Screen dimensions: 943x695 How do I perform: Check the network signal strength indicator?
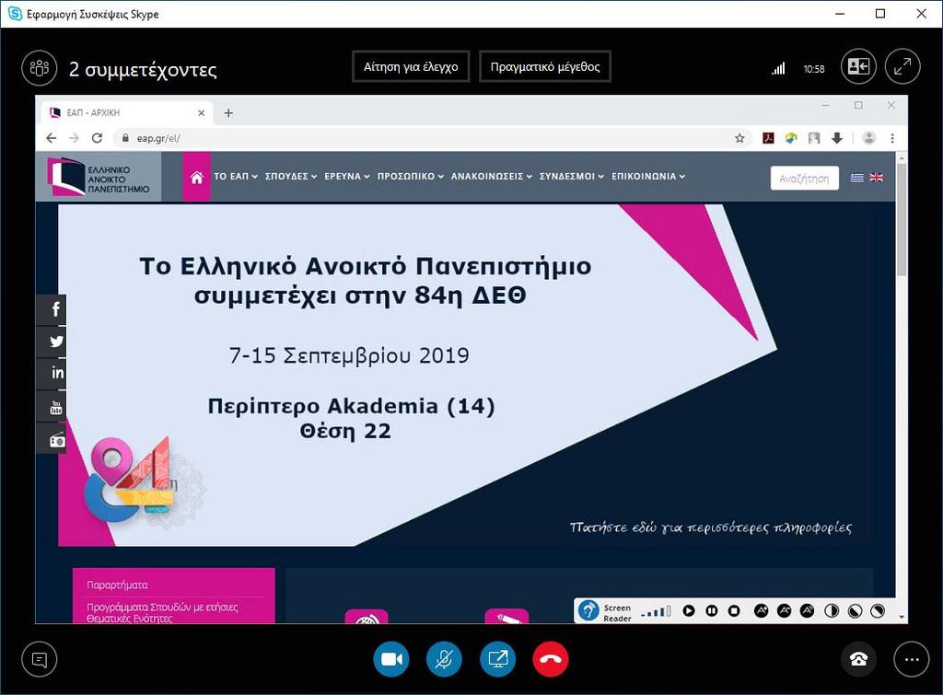click(x=778, y=68)
